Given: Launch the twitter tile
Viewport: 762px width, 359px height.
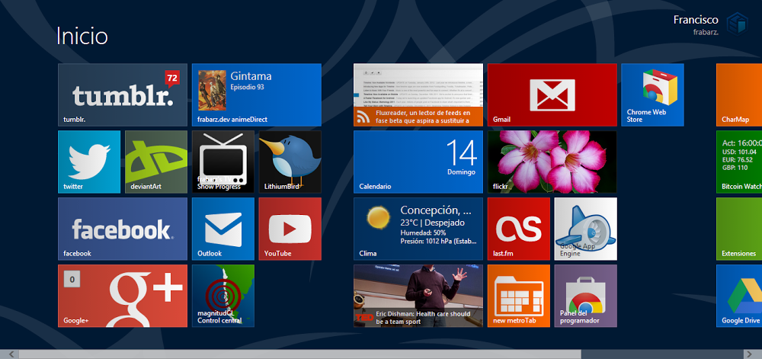Looking at the screenshot, I should point(89,162).
